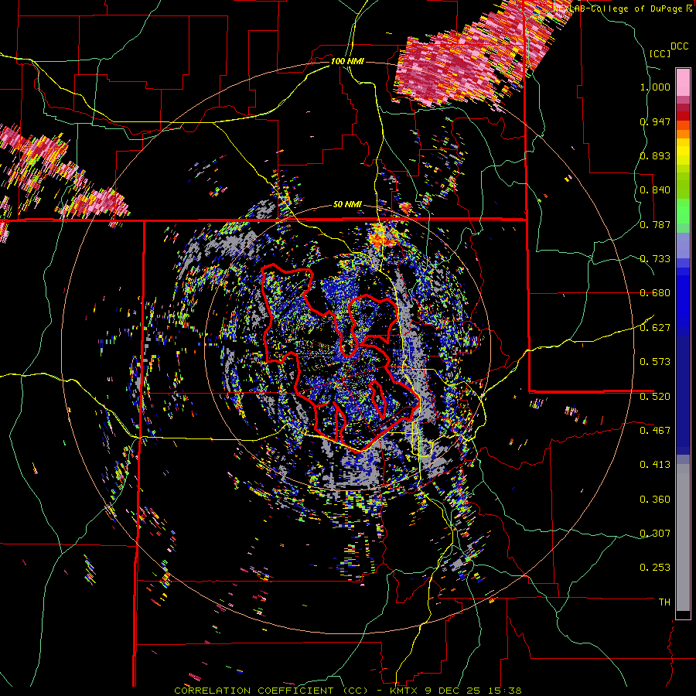Pick the 0.893 legend value

655,155
